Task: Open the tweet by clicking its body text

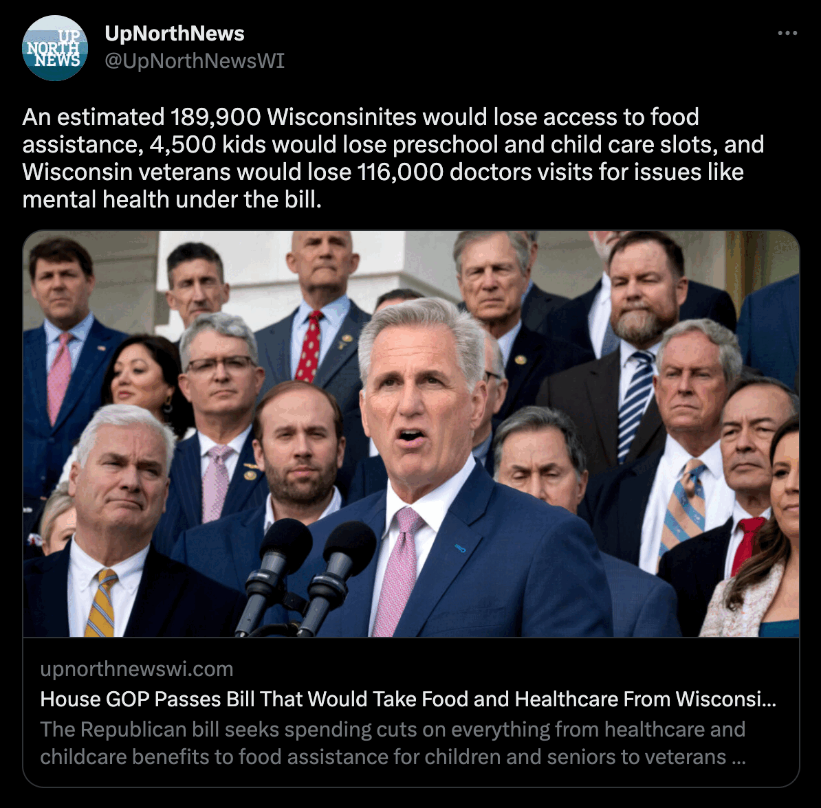Action: 393,158
